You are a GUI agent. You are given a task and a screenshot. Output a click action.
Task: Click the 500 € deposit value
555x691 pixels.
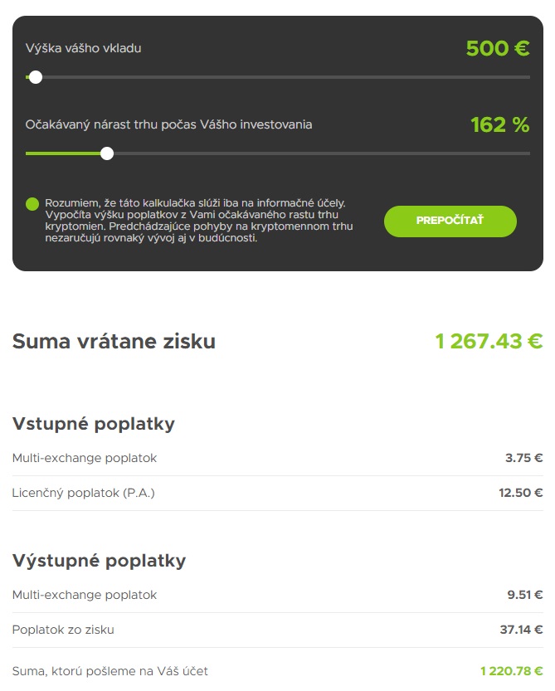pyautogui.click(x=498, y=48)
